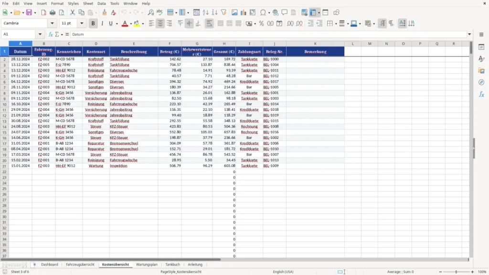This screenshot has width=489, height=275.
Task: Open the Name Box dropdown arrow
Action: coord(40,34)
